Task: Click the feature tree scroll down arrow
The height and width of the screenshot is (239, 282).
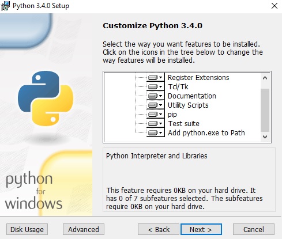Action: tap(265, 137)
